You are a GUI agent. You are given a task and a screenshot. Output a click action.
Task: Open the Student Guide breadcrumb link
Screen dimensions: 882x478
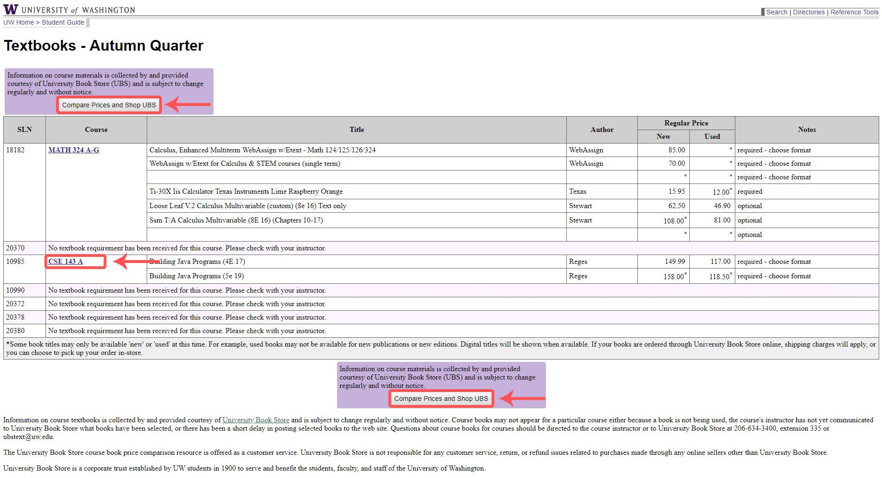(x=63, y=22)
